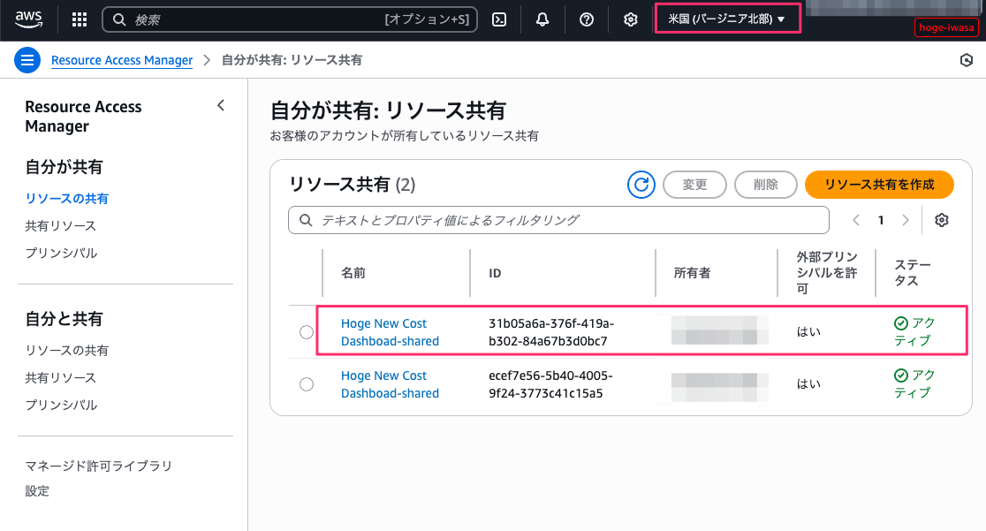Select 共有リソース under 自分が共有

point(60,226)
